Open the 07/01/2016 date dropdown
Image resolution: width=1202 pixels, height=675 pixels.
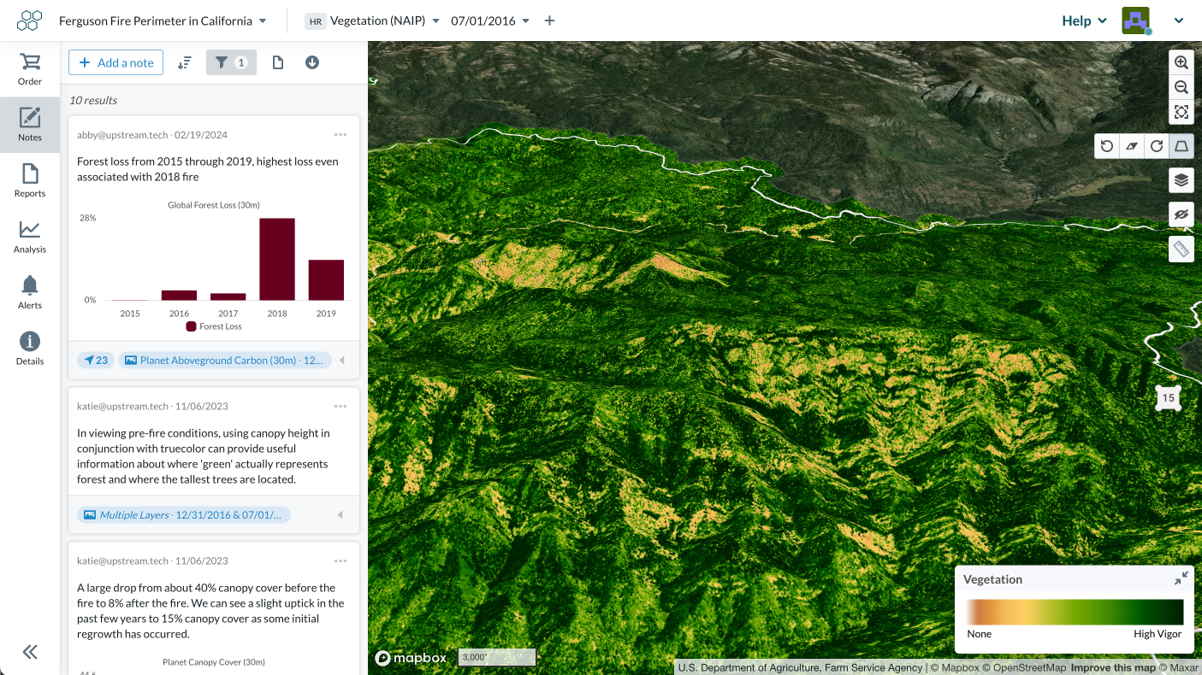click(x=489, y=21)
